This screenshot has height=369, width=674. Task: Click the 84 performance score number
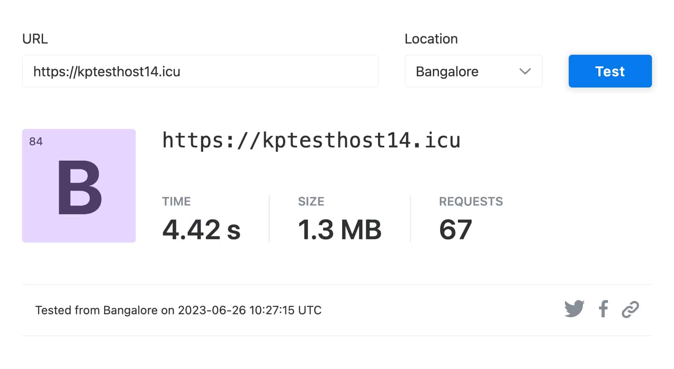coord(36,141)
